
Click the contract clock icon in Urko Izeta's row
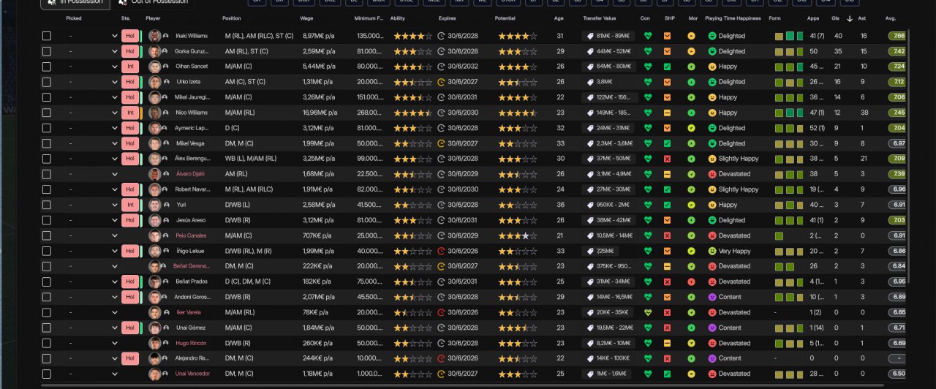(441, 82)
